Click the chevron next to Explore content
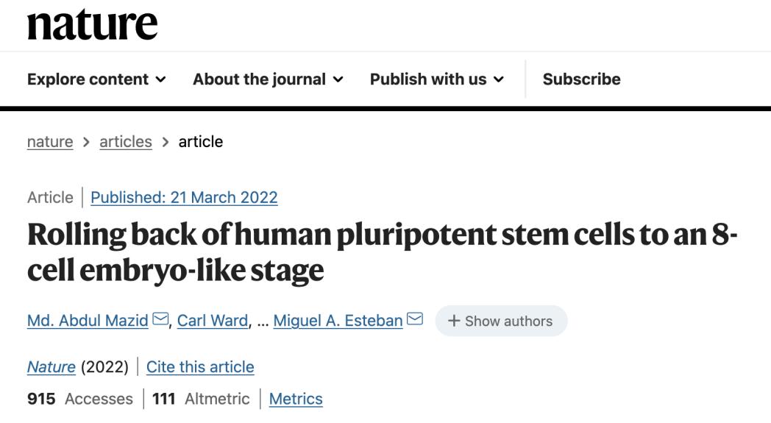The width and height of the screenshot is (771, 423). pyautogui.click(x=161, y=79)
